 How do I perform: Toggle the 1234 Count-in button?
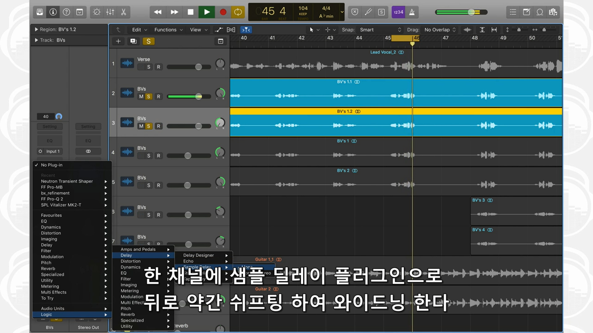398,12
